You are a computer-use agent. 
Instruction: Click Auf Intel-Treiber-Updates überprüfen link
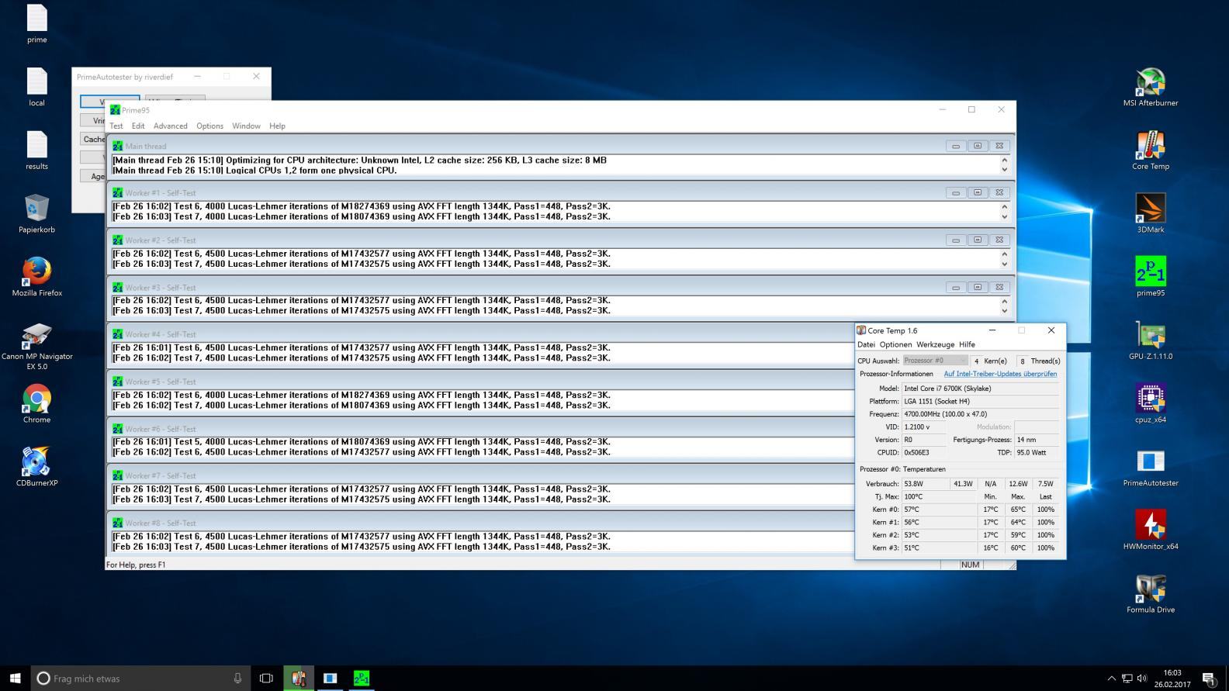[1000, 374]
